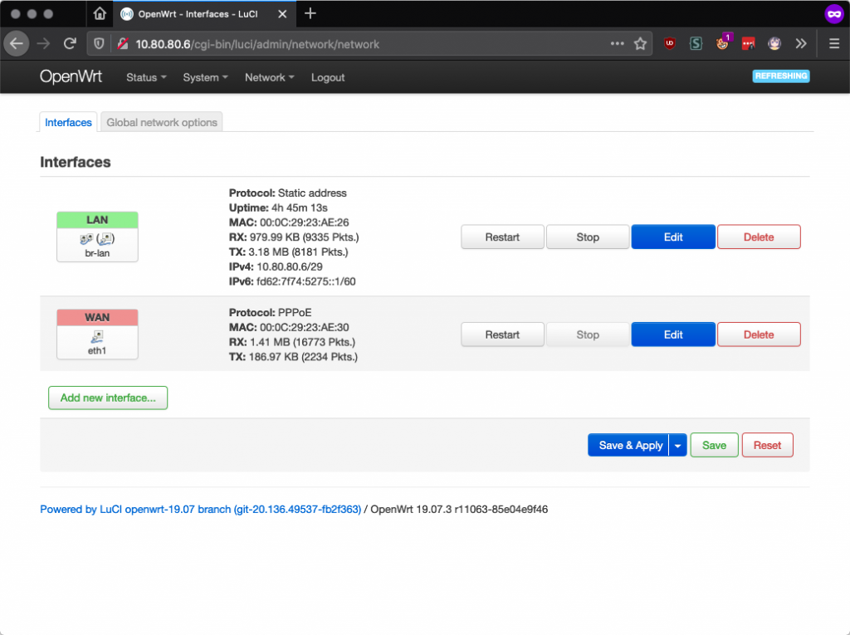Edit the WAN interface
Image resolution: width=850 pixels, height=635 pixels.
[673, 335]
